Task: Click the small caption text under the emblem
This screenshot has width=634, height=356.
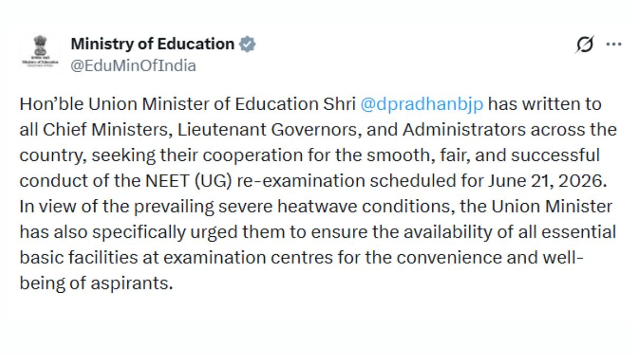Action: click(40, 62)
